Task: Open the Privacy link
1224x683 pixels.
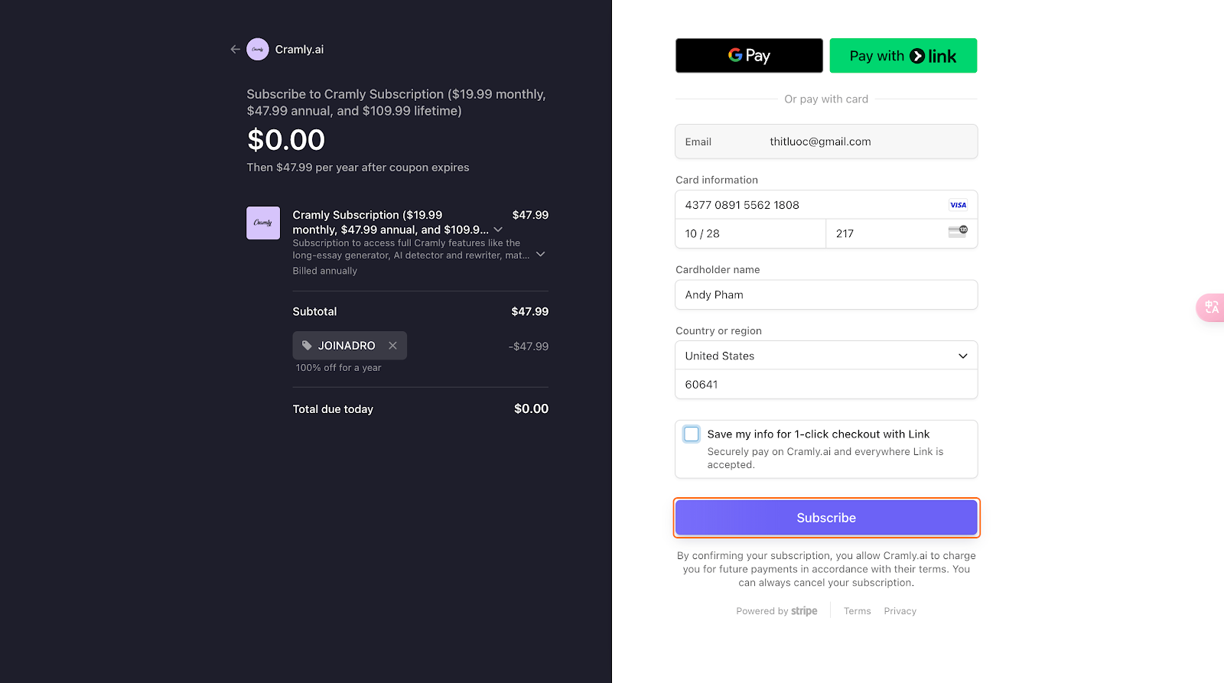Action: click(900, 611)
